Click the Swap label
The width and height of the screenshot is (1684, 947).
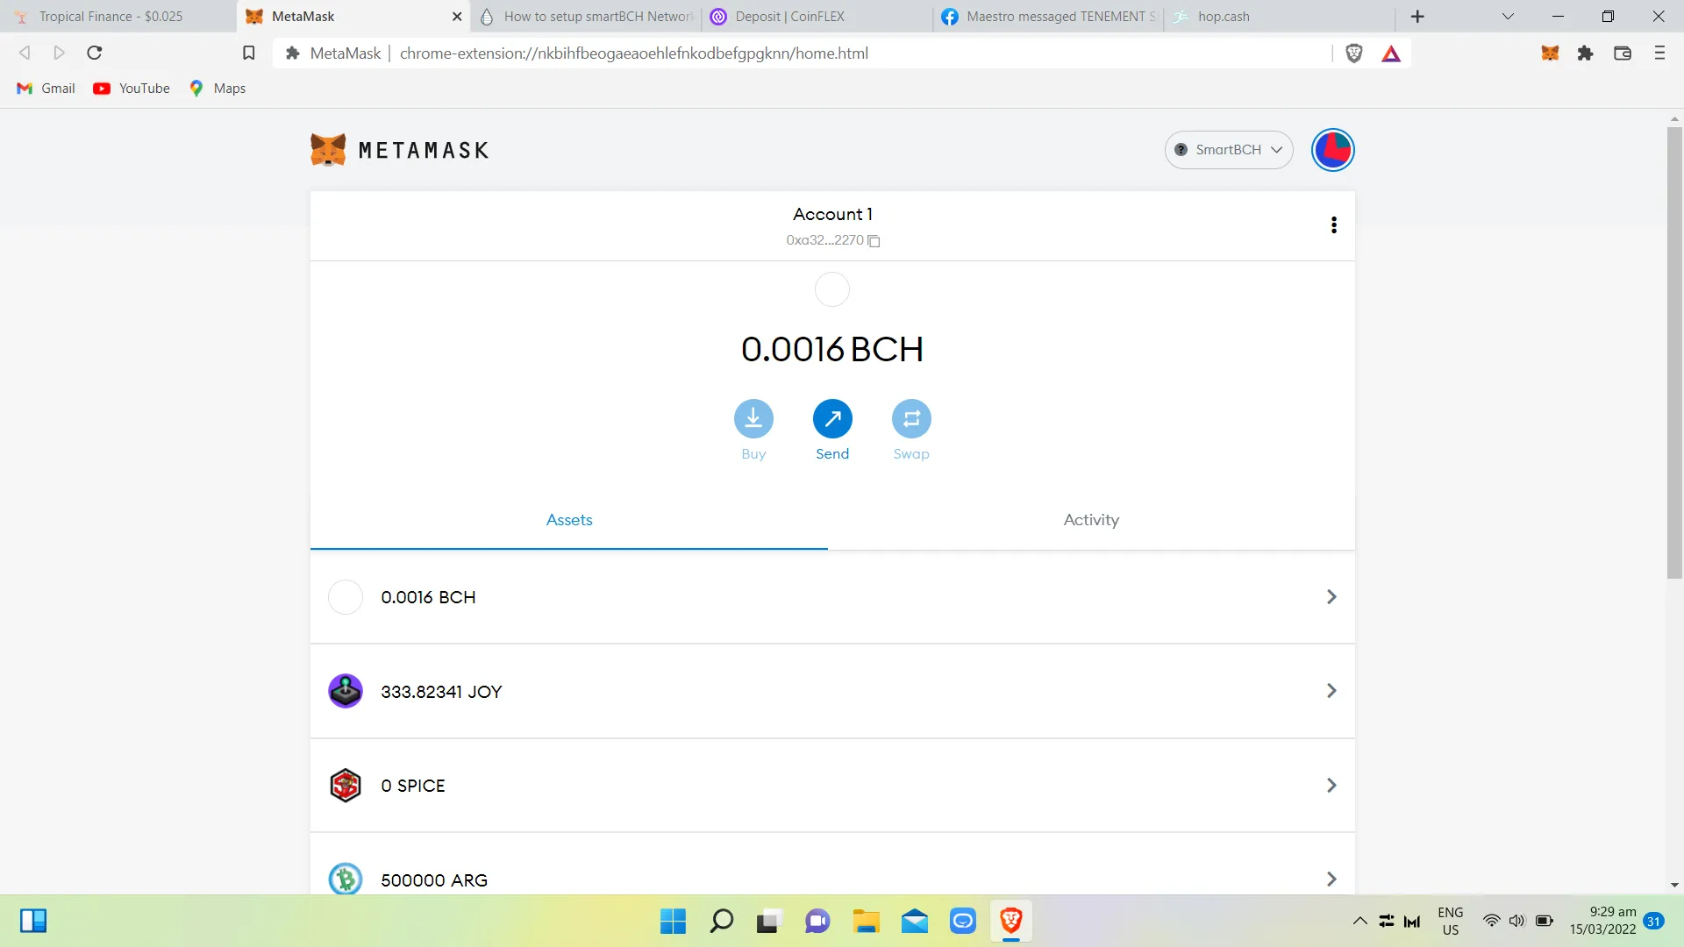pos(911,454)
